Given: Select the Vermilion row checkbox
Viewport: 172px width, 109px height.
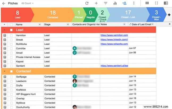Looking at the screenshot, I should coord(11,36).
